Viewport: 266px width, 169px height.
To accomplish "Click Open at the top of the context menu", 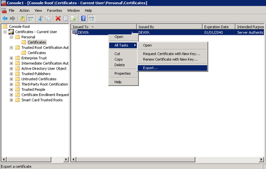I will [x=123, y=37].
